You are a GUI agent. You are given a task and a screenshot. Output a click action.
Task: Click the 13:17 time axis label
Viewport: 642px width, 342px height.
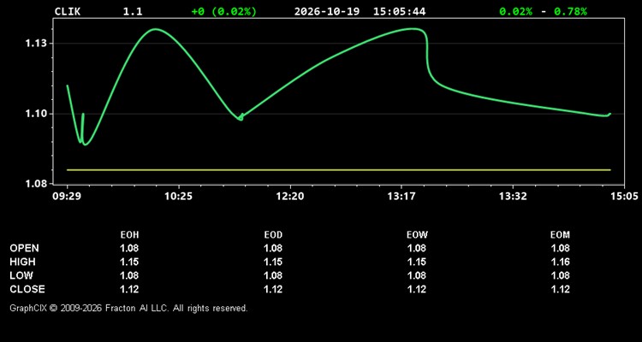(x=401, y=196)
